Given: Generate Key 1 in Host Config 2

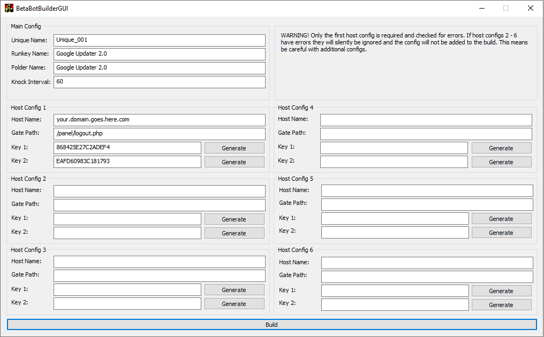Looking at the screenshot, I should [x=234, y=219].
